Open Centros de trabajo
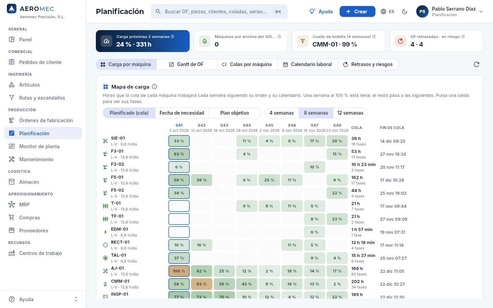Viewport: 493px width, 308px height. pyautogui.click(x=43, y=253)
